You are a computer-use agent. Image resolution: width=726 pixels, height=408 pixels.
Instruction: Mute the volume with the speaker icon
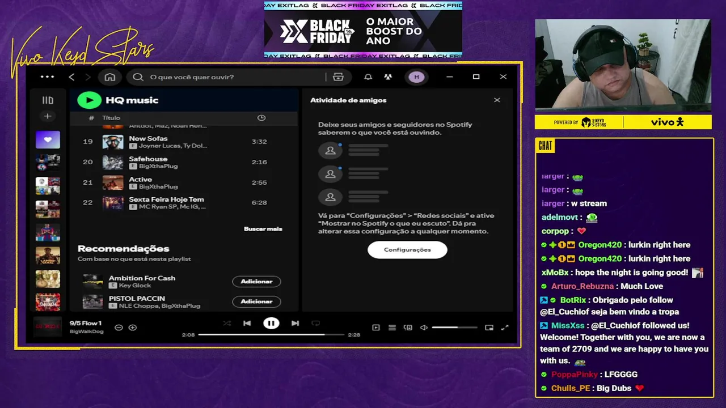pyautogui.click(x=424, y=328)
